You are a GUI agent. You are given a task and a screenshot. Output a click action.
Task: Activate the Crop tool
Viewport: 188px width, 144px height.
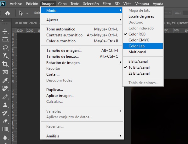5,64
